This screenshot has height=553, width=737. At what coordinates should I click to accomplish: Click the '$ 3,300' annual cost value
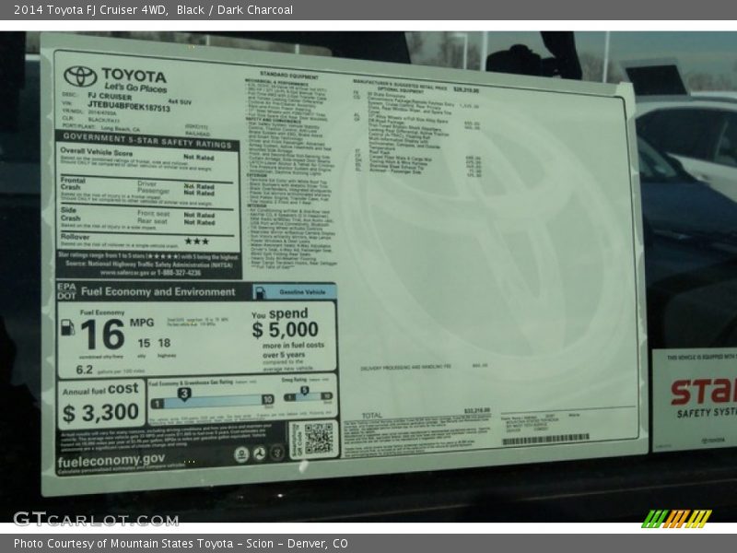(100, 413)
